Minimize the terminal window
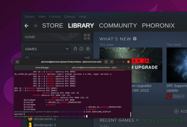The height and width of the screenshot is (127, 187). click(118, 62)
